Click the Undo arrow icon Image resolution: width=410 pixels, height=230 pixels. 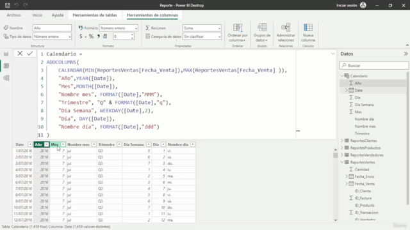pyautogui.click(x=17, y=5)
